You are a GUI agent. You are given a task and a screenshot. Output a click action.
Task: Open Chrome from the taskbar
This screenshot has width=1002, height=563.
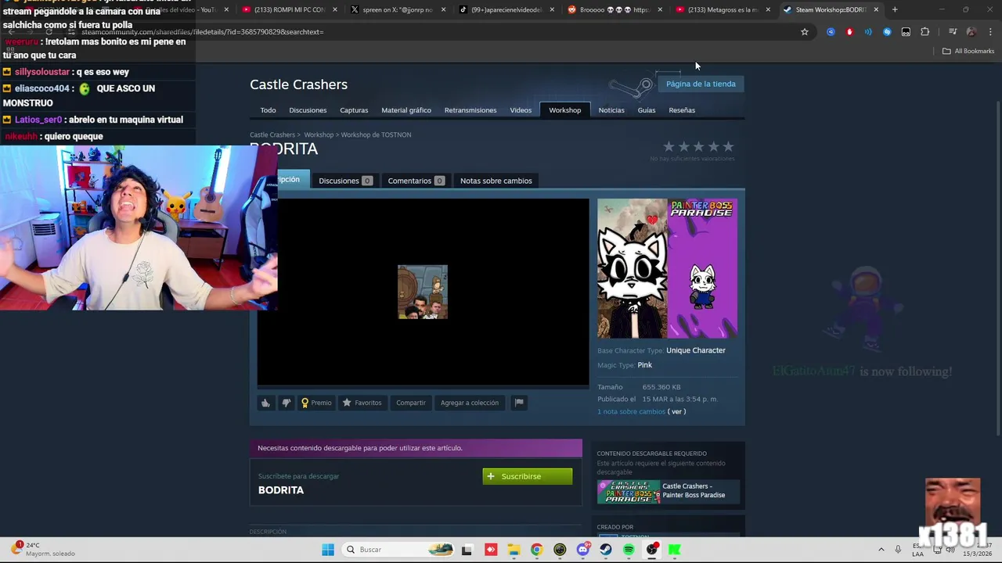coord(536,550)
